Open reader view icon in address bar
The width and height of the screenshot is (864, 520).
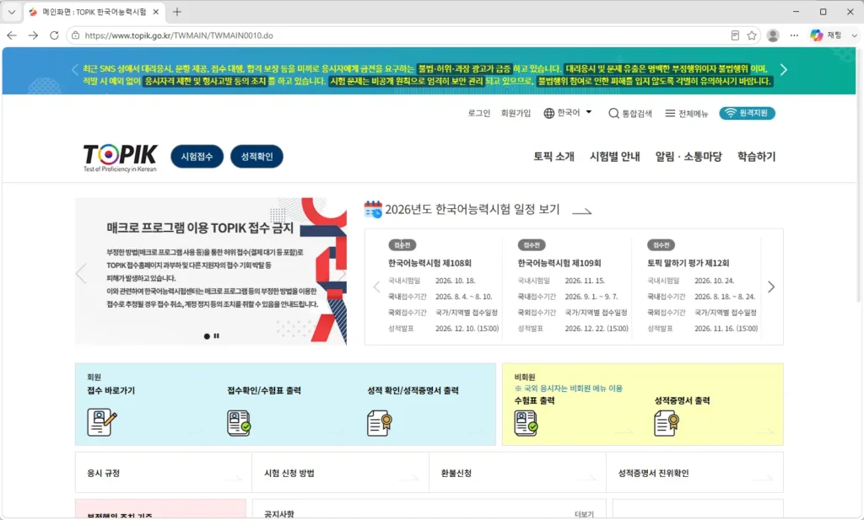tap(735, 35)
